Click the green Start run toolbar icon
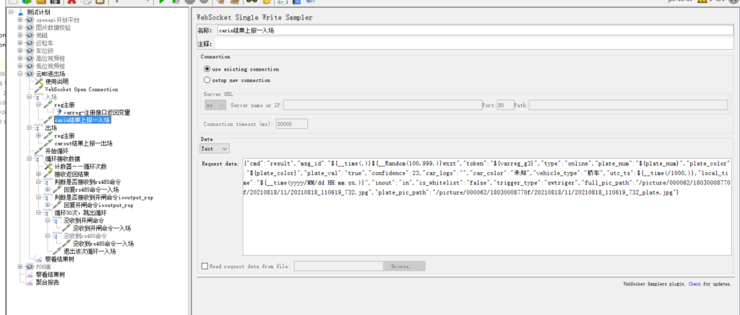The image size is (740, 315). tap(163, 3)
